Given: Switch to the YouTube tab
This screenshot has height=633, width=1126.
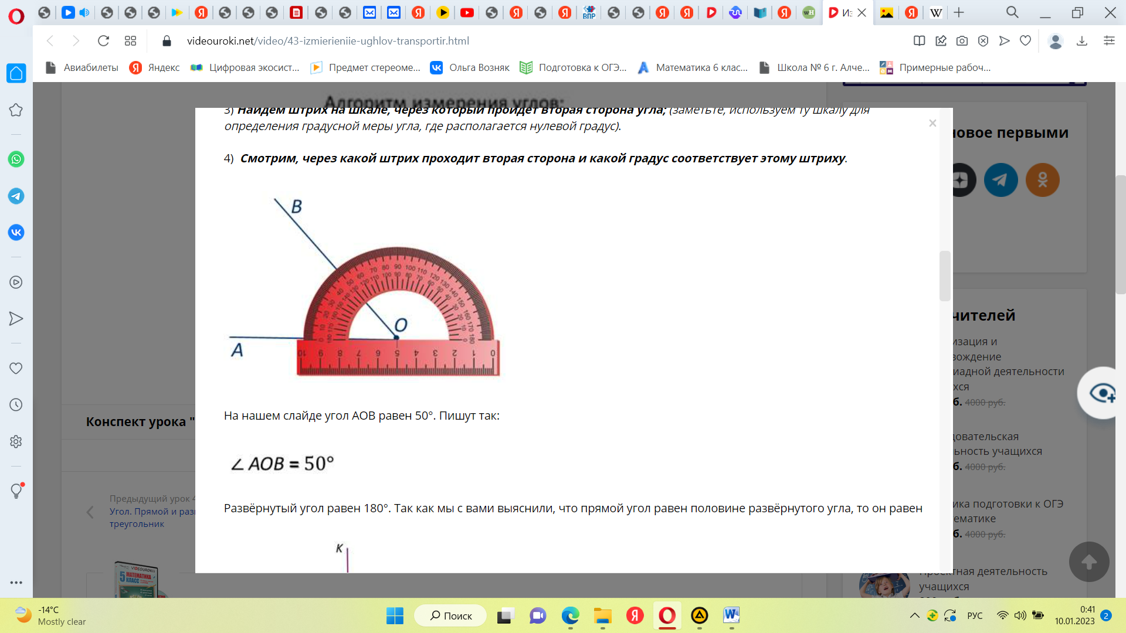Looking at the screenshot, I should 467,12.
